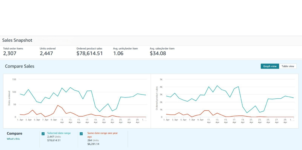302x150 pixels.
Task: Click the $6,281.14 amount under last year's range
Action: 93,144
